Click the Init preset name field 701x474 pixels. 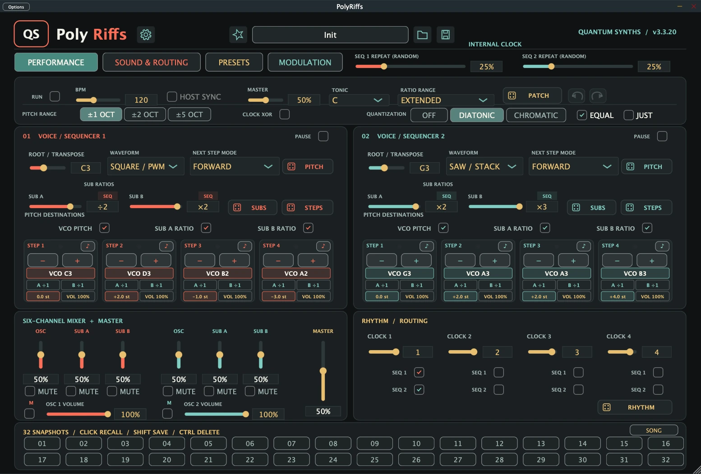click(x=330, y=35)
